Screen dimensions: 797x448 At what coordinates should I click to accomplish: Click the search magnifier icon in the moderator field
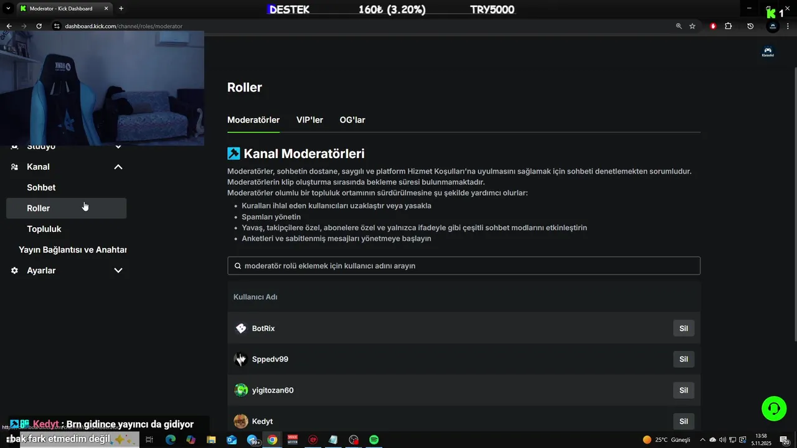point(237,266)
